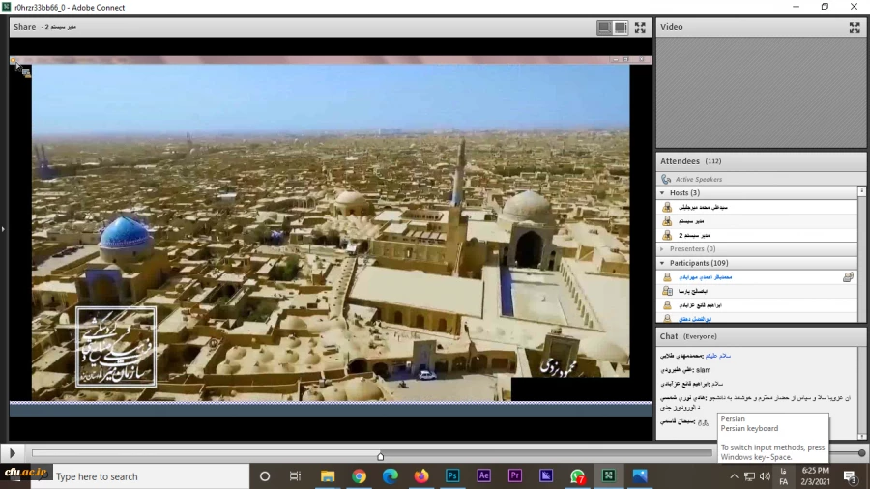This screenshot has width=870, height=489.
Task: Collapse the Participants (109) group
Action: pyautogui.click(x=663, y=263)
